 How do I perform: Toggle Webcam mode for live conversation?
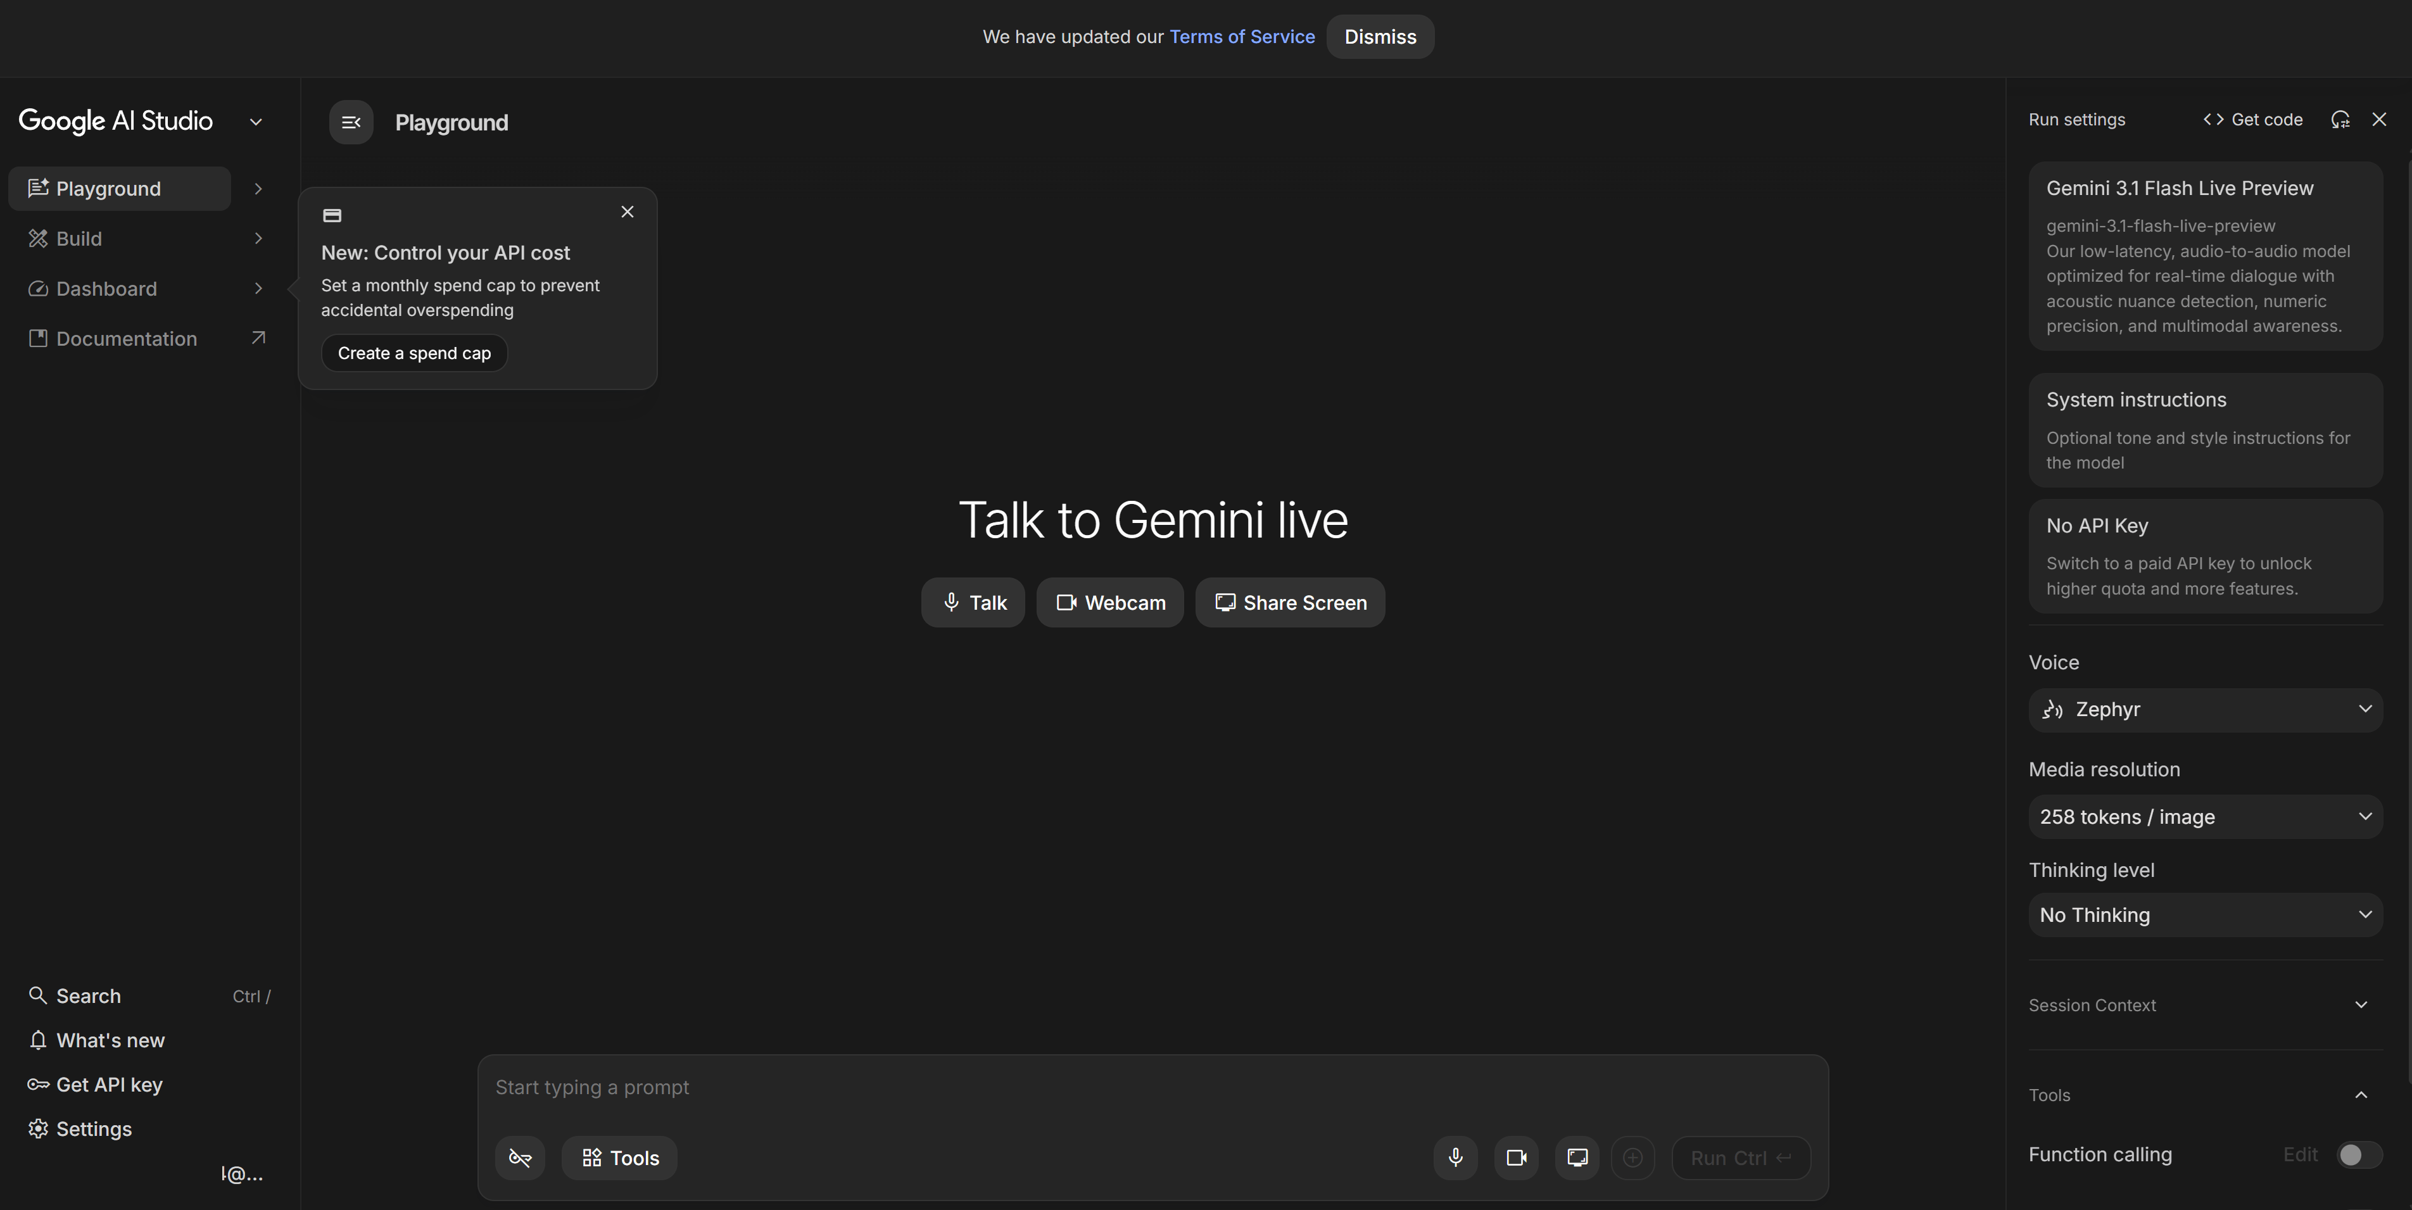1109,602
